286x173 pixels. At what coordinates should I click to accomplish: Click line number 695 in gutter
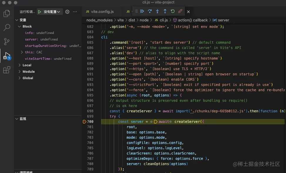(x=90, y=95)
